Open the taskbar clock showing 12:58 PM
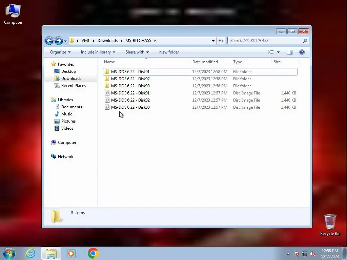The width and height of the screenshot is (347, 260). click(x=330, y=254)
